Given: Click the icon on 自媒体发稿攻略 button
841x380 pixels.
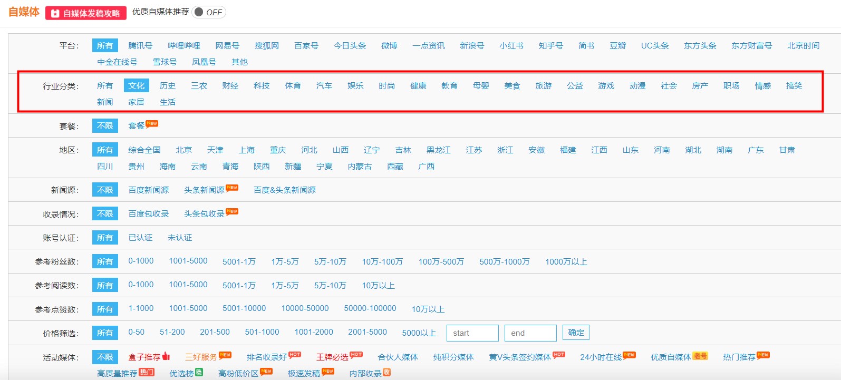Looking at the screenshot, I should 55,13.
